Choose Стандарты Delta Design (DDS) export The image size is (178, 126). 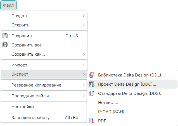pyautogui.click(x=130, y=93)
